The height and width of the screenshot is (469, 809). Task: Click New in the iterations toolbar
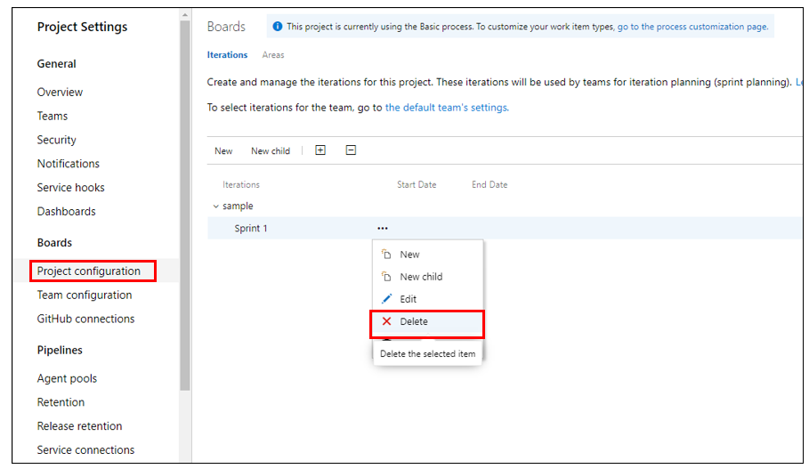coord(223,151)
